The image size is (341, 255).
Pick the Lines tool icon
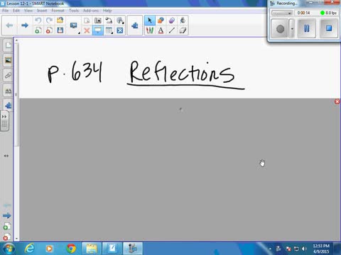172,30
